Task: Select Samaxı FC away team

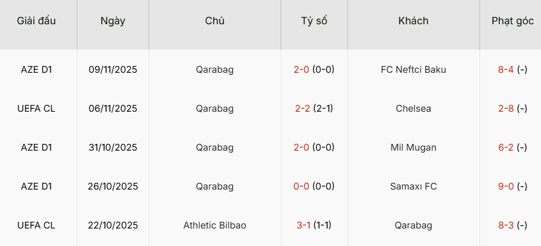Action: coord(413,187)
